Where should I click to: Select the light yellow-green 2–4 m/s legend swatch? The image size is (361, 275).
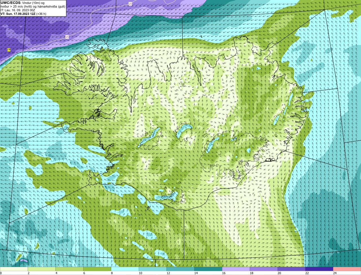pos(42,269)
